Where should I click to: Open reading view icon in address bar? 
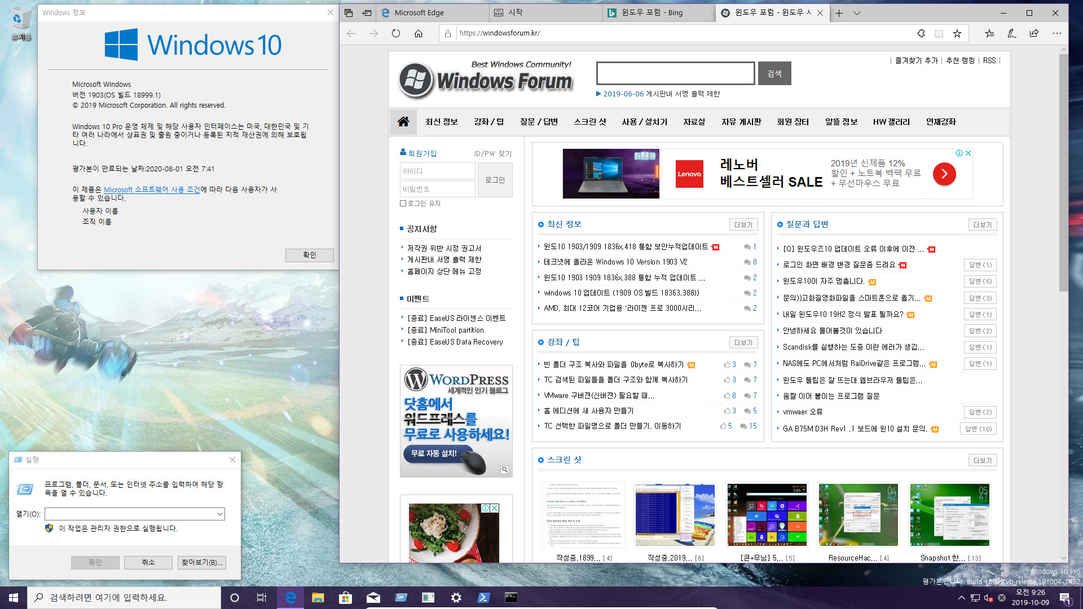point(939,33)
